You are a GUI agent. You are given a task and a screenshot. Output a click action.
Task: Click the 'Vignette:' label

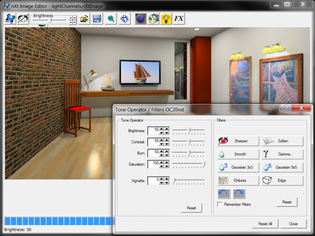click(x=138, y=181)
